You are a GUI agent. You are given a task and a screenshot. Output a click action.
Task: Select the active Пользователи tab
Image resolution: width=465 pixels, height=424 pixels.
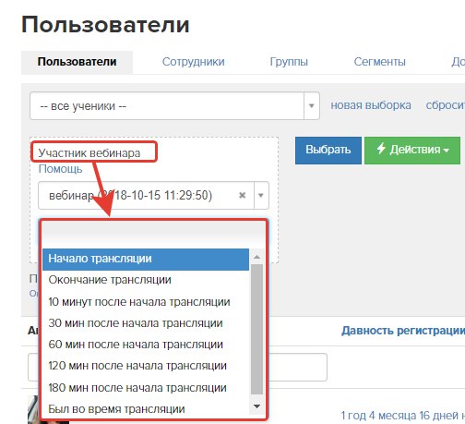pos(77,62)
